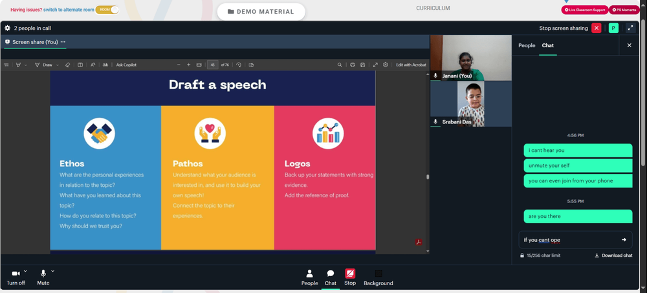647x293 pixels.
Task: Toggle the alternate ROOM switch
Action: click(x=107, y=10)
